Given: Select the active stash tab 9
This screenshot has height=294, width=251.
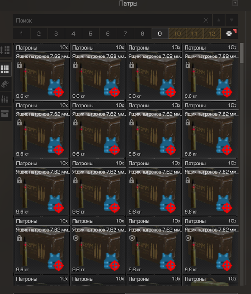Looking at the screenshot, I should [160, 34].
